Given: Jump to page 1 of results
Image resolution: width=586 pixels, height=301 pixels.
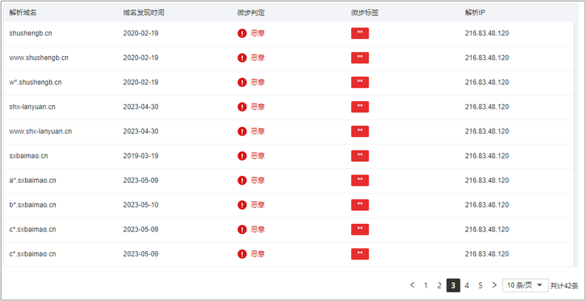Looking at the screenshot, I should click(426, 285).
